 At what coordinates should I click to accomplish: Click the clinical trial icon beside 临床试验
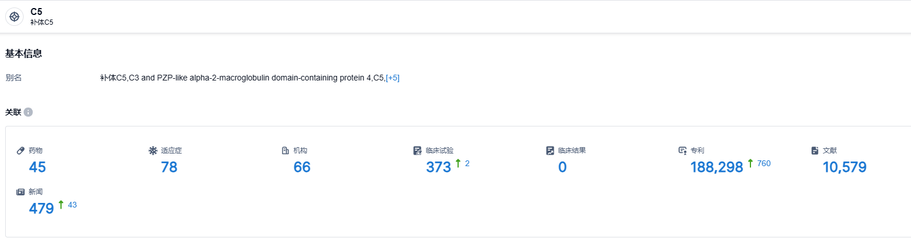(x=418, y=151)
